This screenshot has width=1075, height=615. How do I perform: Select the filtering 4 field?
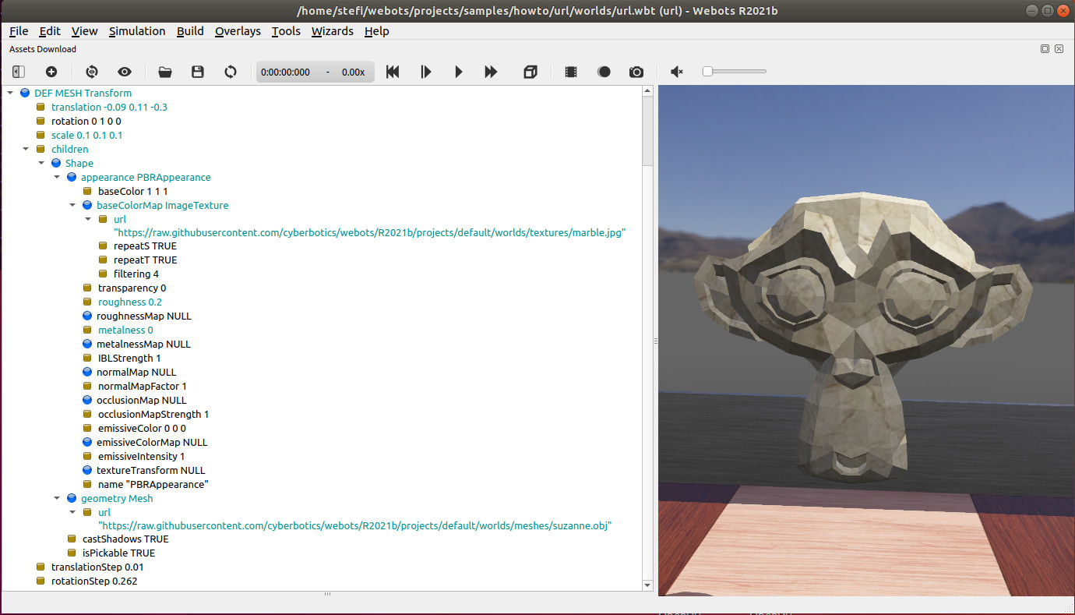click(x=136, y=274)
